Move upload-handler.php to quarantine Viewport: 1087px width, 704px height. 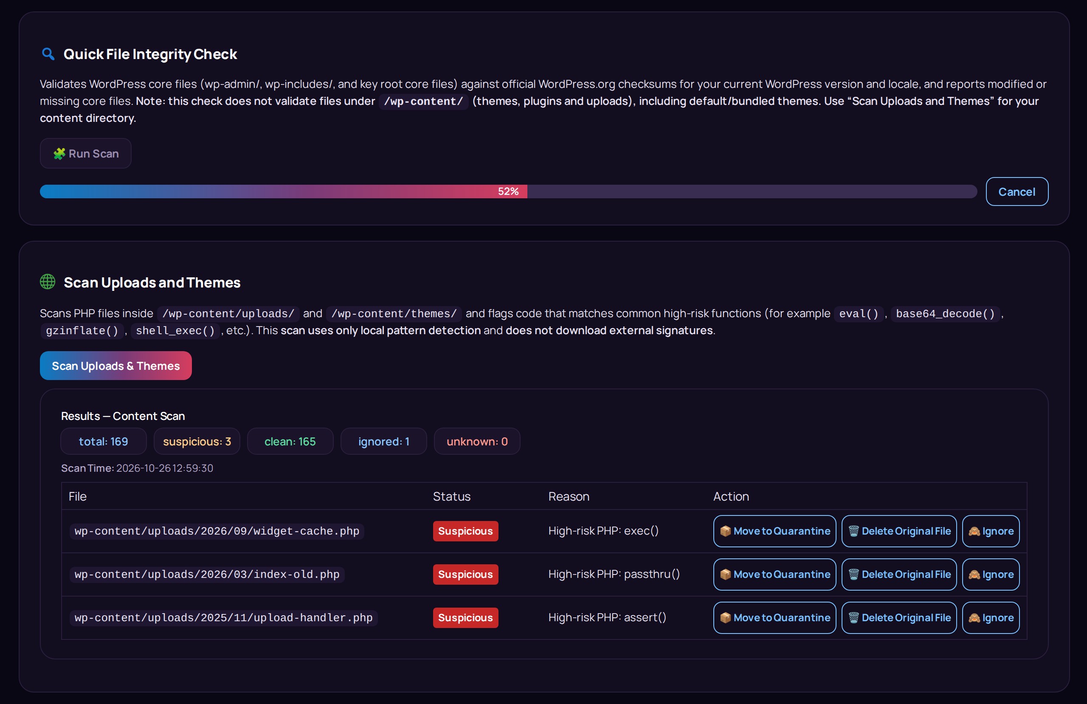(x=774, y=618)
